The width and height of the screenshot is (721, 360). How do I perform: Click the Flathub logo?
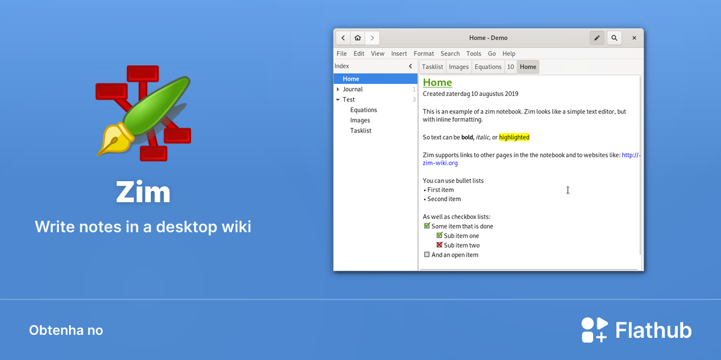[636, 330]
